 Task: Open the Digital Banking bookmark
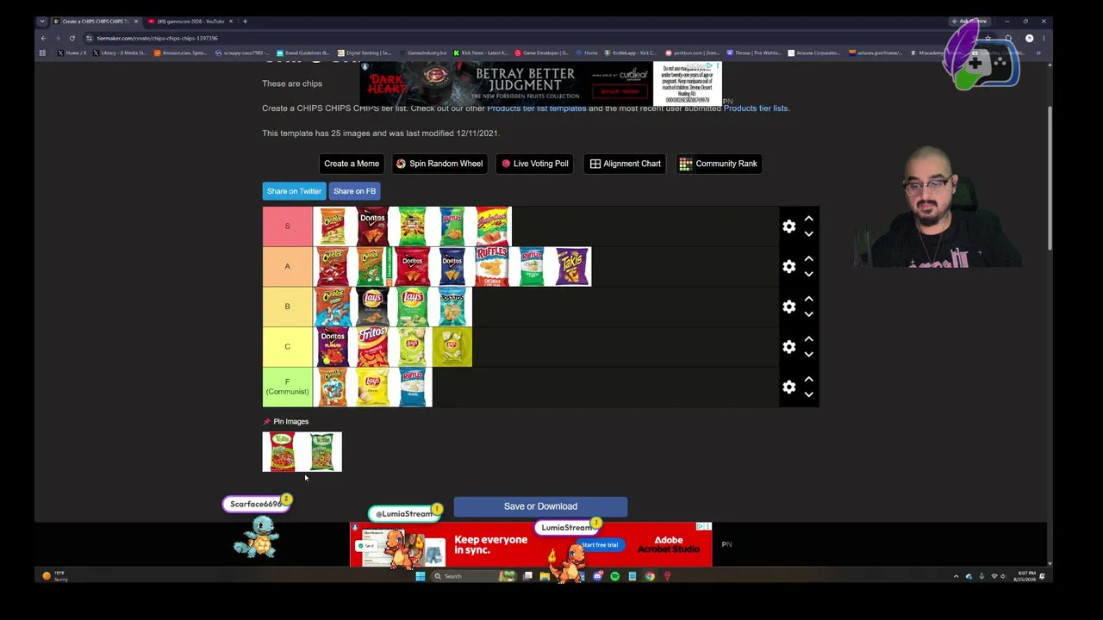point(365,53)
